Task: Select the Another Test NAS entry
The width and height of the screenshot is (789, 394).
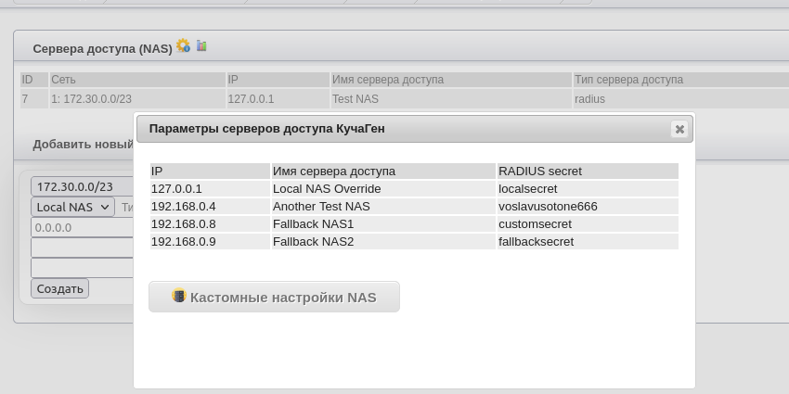Action: (320, 207)
